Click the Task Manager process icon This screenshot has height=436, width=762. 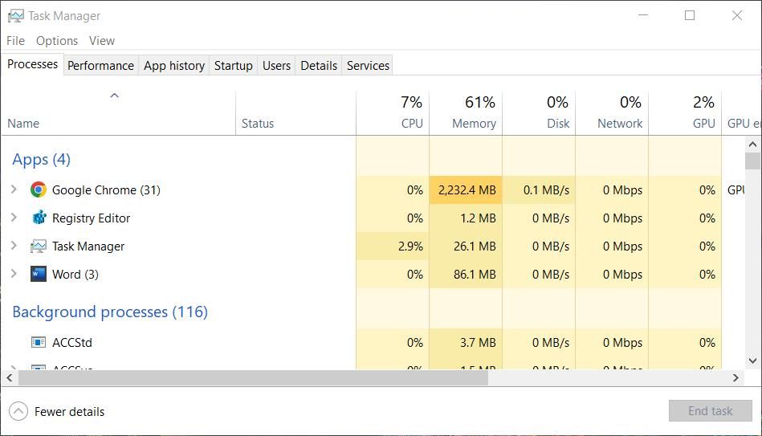pos(38,247)
